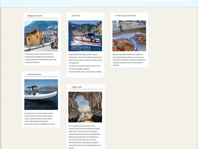Click "Servizi inclusi" line in Small Group card
Screen dimensions: 198x149
click(85, 72)
